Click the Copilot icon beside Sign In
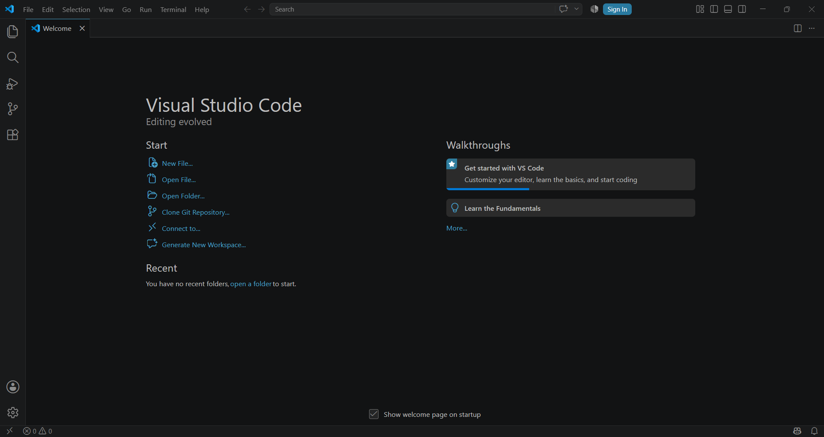The image size is (824, 437). pyautogui.click(x=594, y=9)
